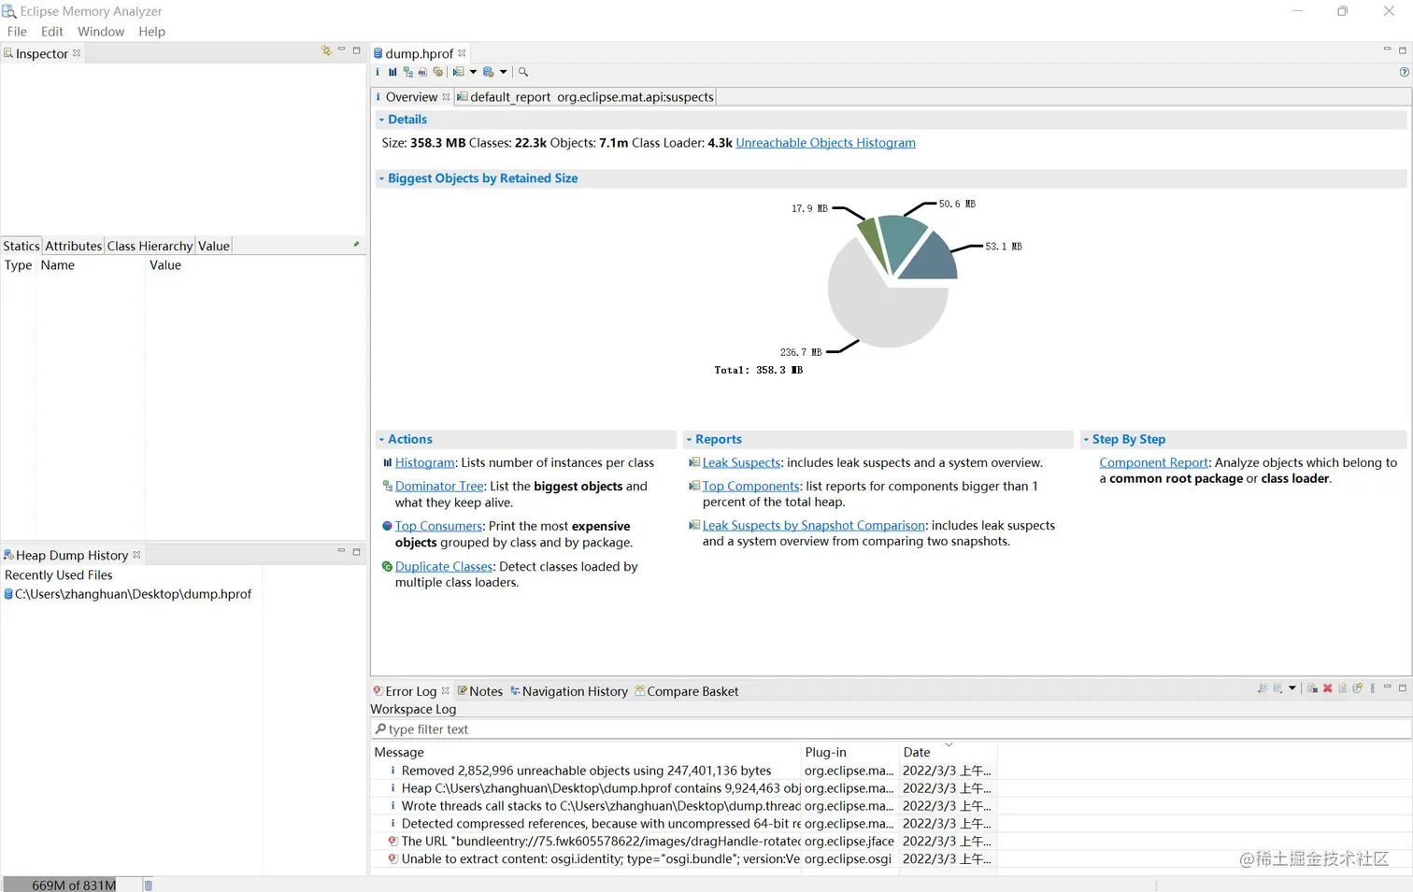Click the heap status 669M of 831M bar

click(72, 885)
